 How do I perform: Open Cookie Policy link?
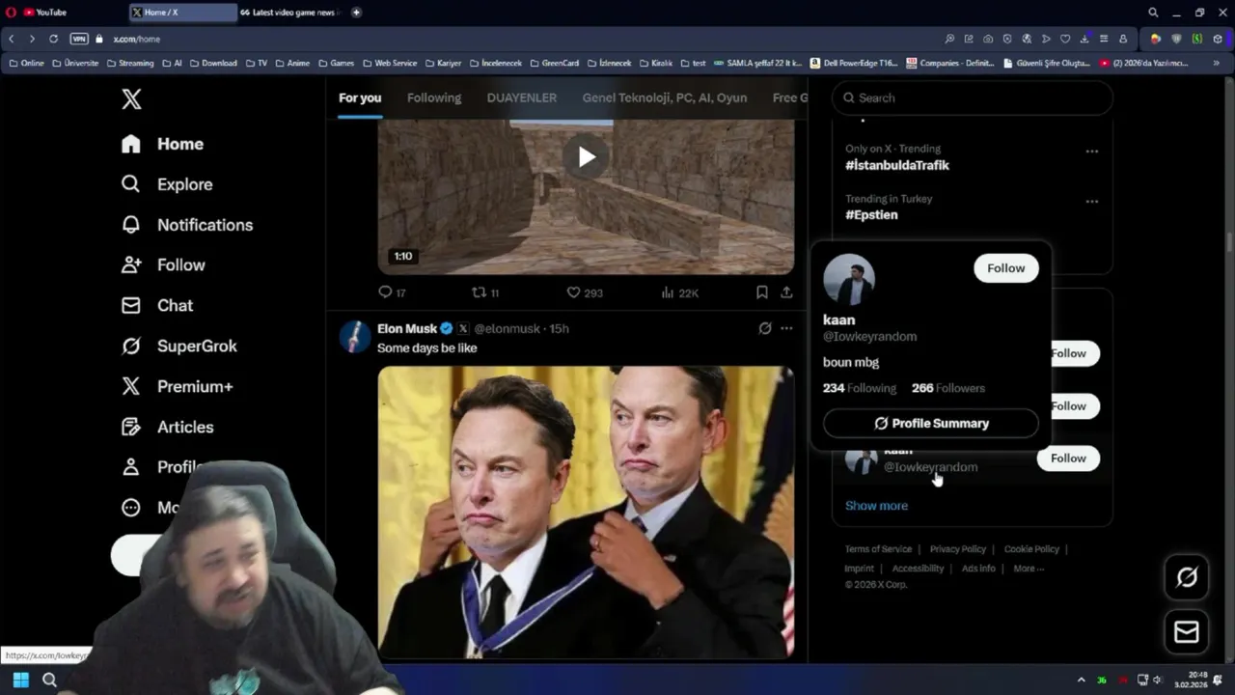coord(1031,549)
